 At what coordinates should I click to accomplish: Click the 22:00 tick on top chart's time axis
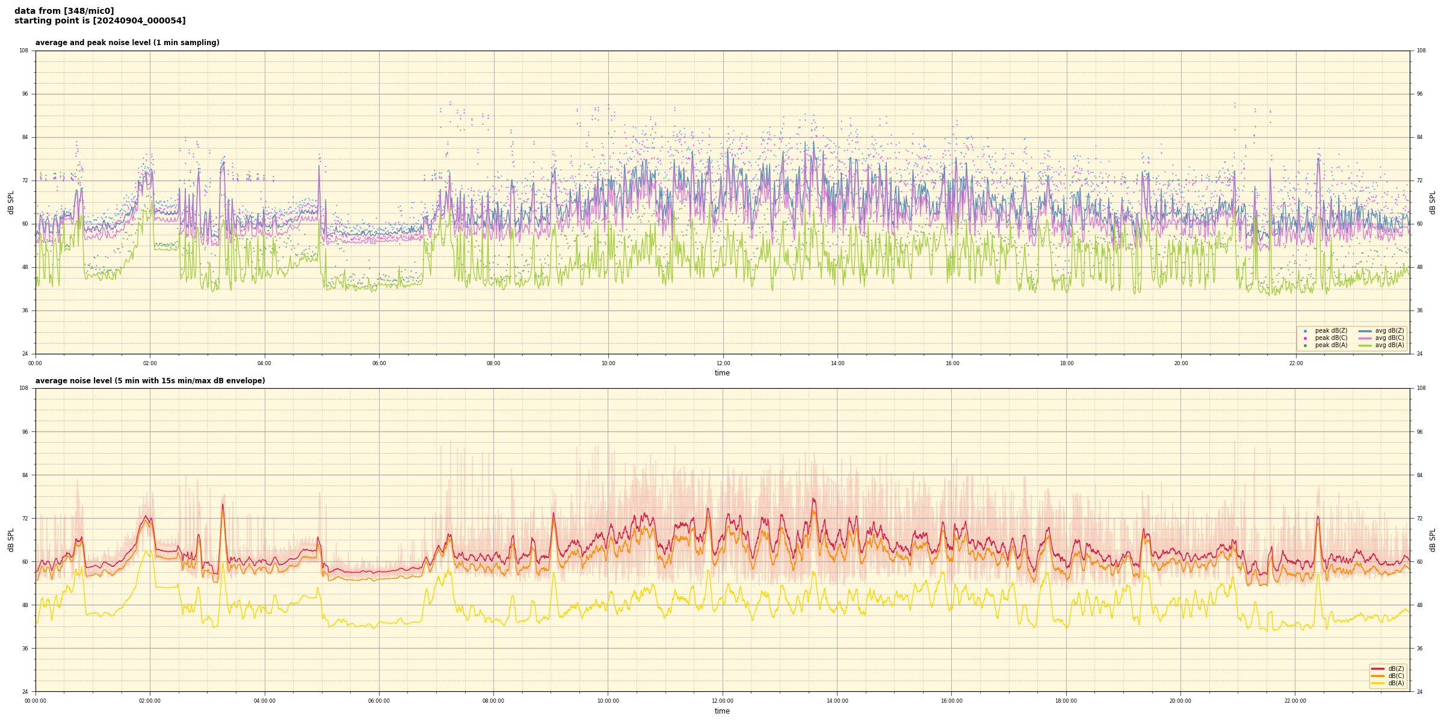(1295, 363)
